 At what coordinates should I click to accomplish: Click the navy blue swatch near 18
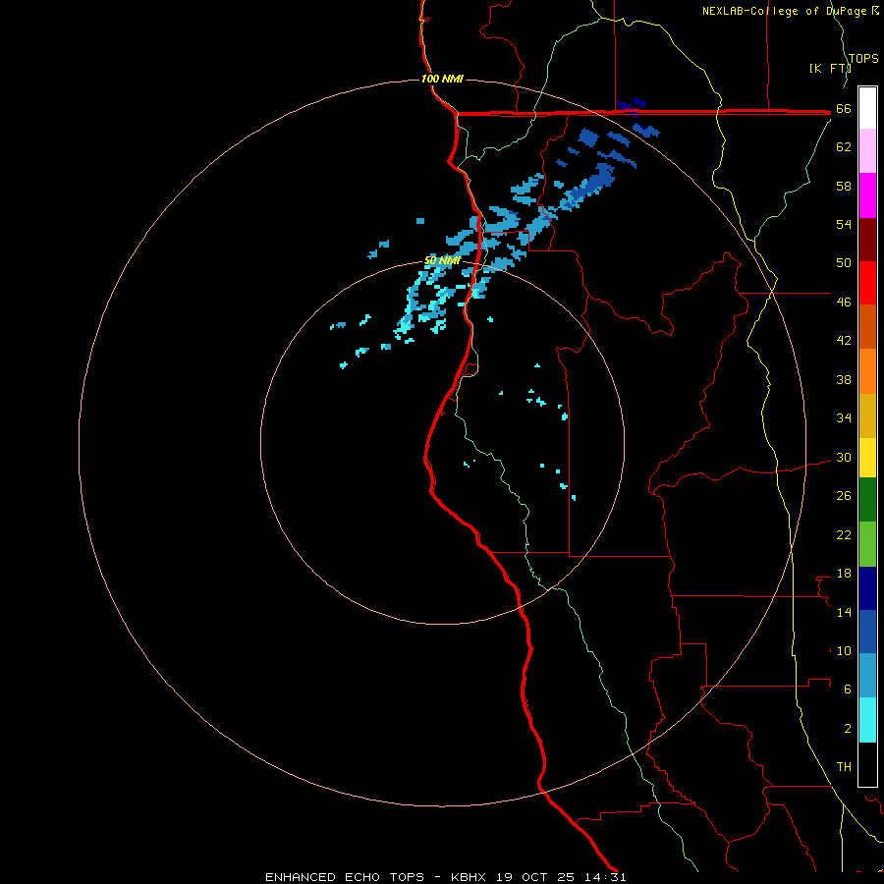(x=867, y=588)
